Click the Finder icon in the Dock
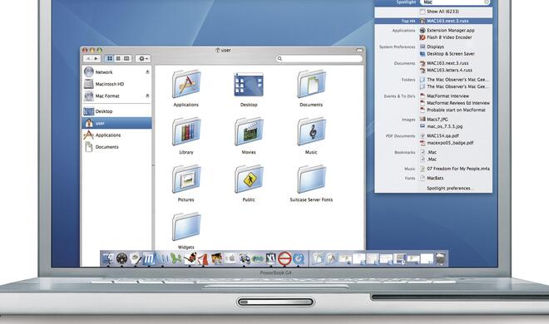The width and height of the screenshot is (549, 324). click(108, 258)
